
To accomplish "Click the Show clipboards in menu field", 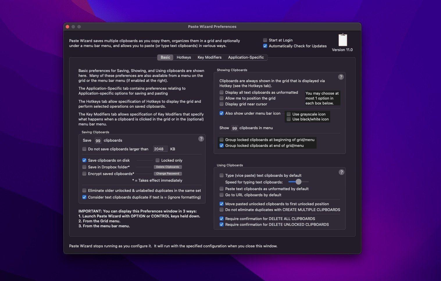I will tap(234, 128).
